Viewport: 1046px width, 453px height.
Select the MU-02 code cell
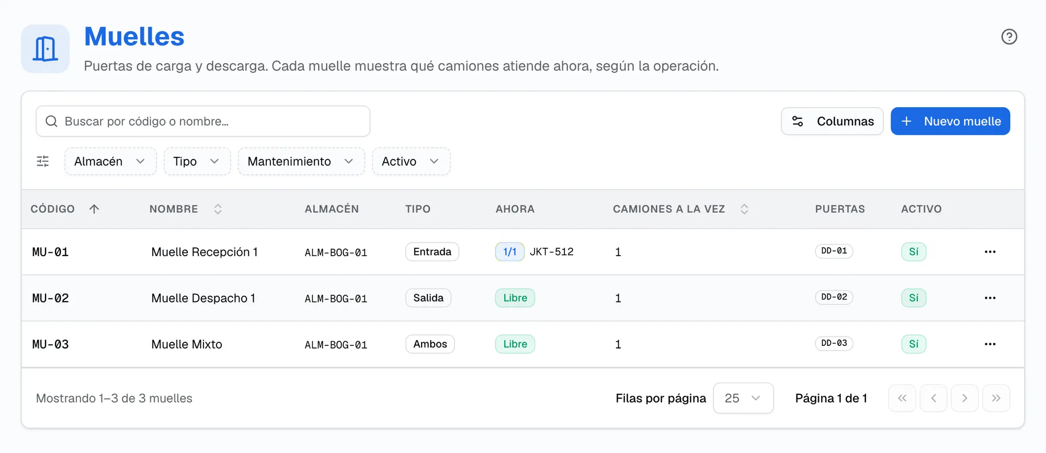click(51, 298)
